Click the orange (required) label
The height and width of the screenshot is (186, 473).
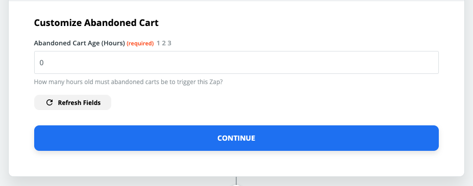[140, 43]
